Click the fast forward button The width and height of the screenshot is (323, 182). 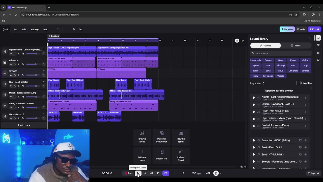pos(158,173)
